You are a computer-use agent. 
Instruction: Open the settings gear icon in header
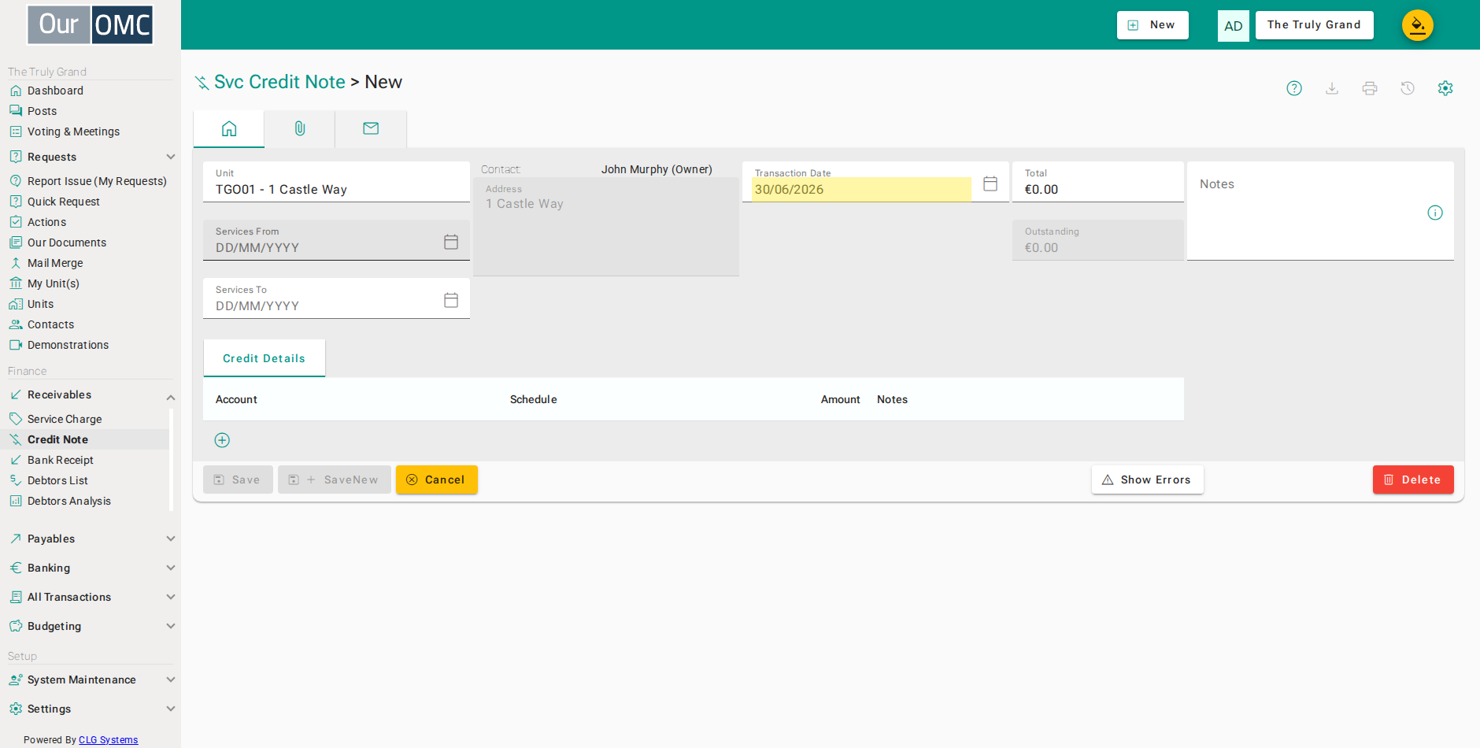(x=1445, y=88)
